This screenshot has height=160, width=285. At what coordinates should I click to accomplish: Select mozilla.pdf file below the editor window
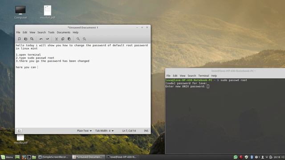tap(20, 139)
